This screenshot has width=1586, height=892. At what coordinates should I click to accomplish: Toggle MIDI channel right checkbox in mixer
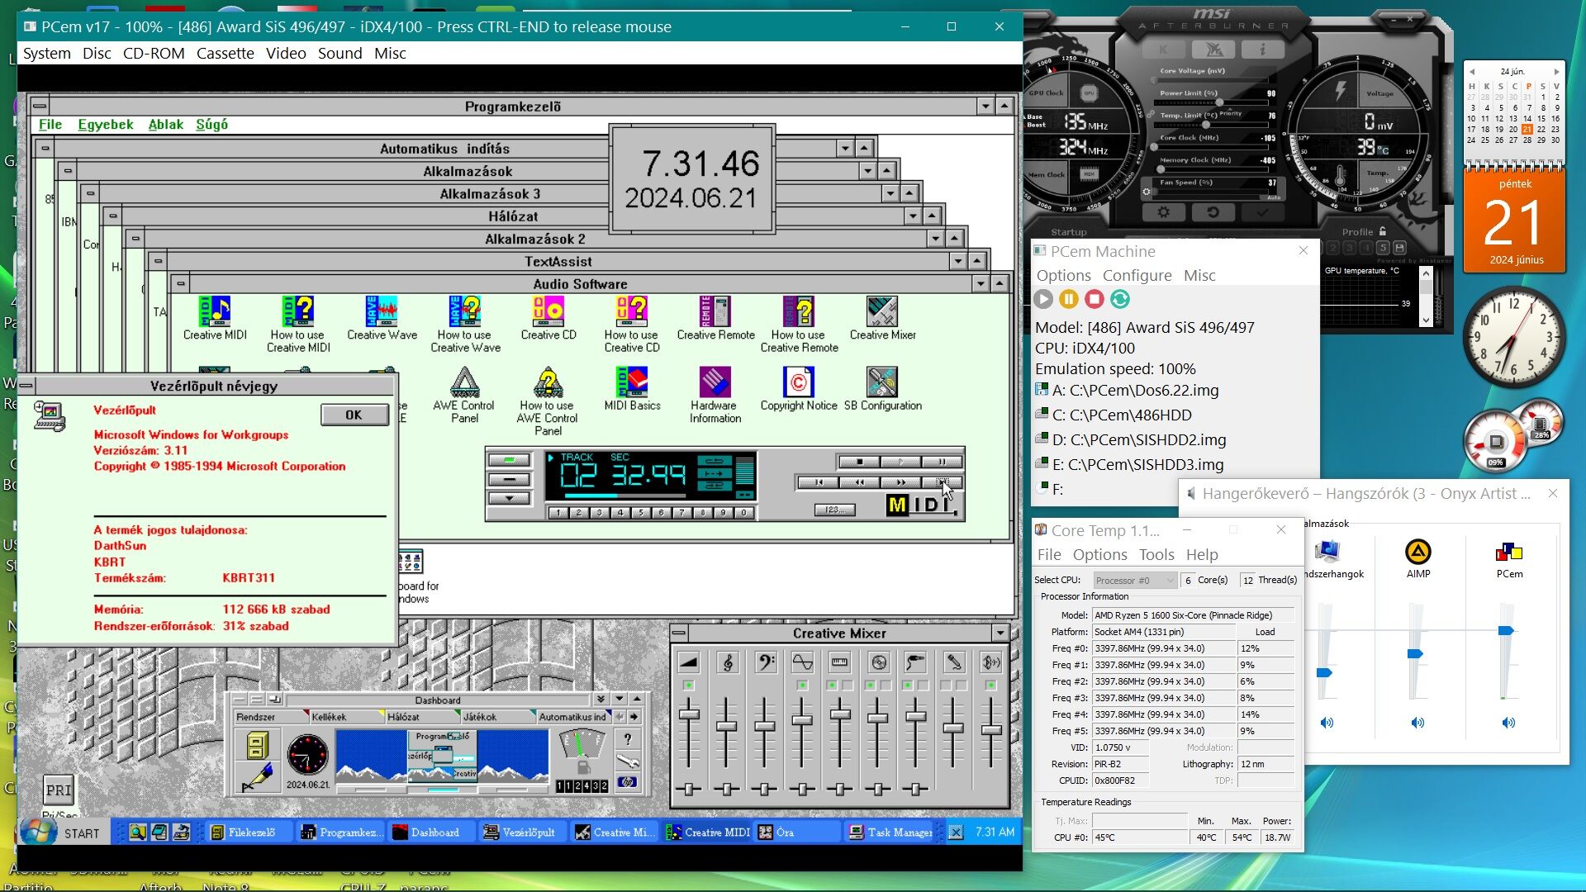point(848,686)
